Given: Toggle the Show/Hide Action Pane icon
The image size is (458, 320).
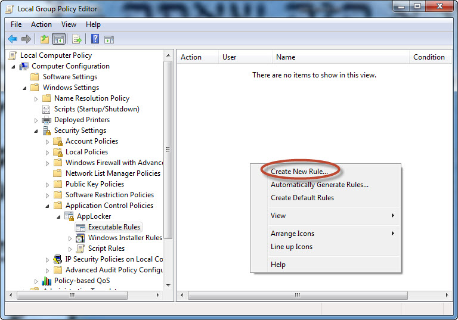Looking at the screenshot, I should (x=109, y=39).
